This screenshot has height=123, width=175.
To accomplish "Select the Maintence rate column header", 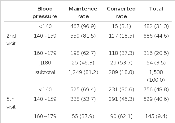I will [x=83, y=13].
